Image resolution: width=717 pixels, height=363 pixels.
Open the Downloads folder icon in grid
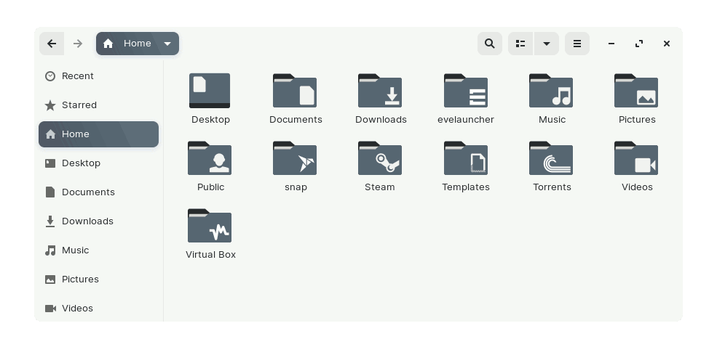(x=380, y=91)
